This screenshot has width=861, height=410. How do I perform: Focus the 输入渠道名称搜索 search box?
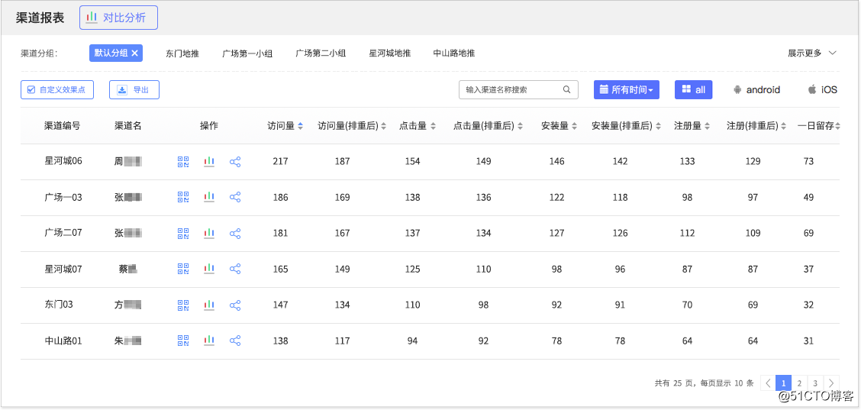tap(518, 89)
